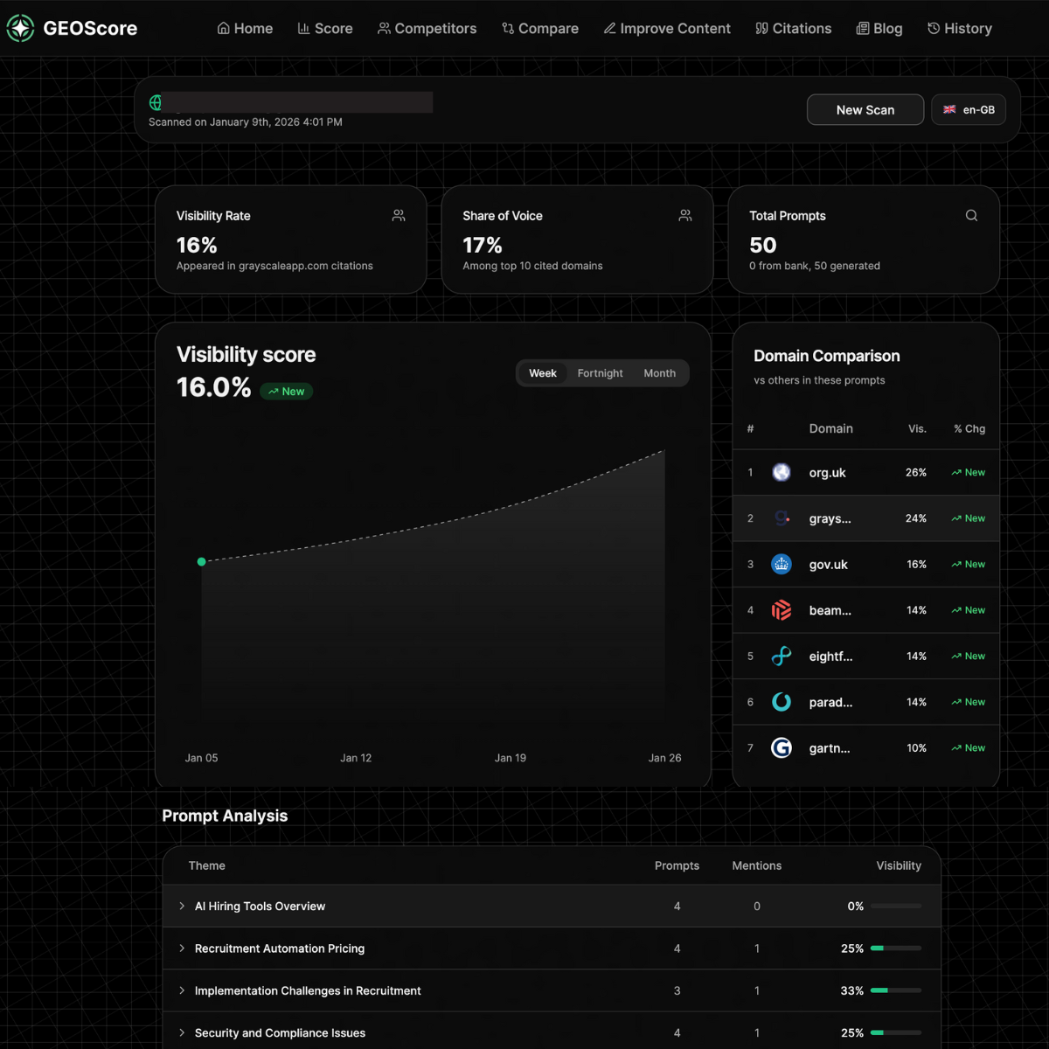The width and height of the screenshot is (1049, 1049).
Task: Open the History page link
Action: [960, 28]
